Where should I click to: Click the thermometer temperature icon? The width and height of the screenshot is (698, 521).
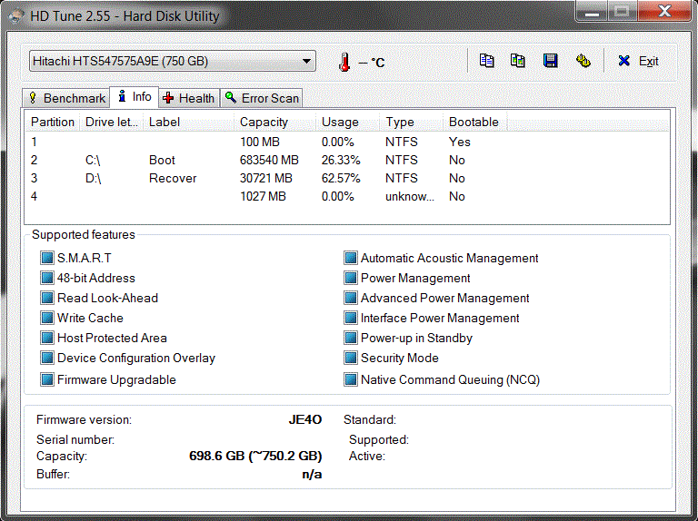click(344, 63)
